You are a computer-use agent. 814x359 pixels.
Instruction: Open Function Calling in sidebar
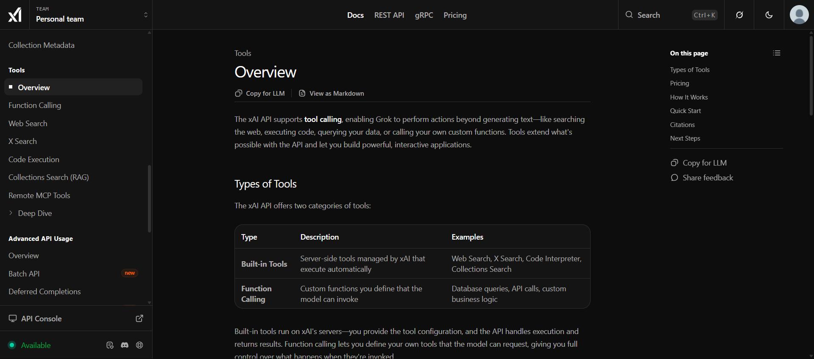[x=35, y=105]
